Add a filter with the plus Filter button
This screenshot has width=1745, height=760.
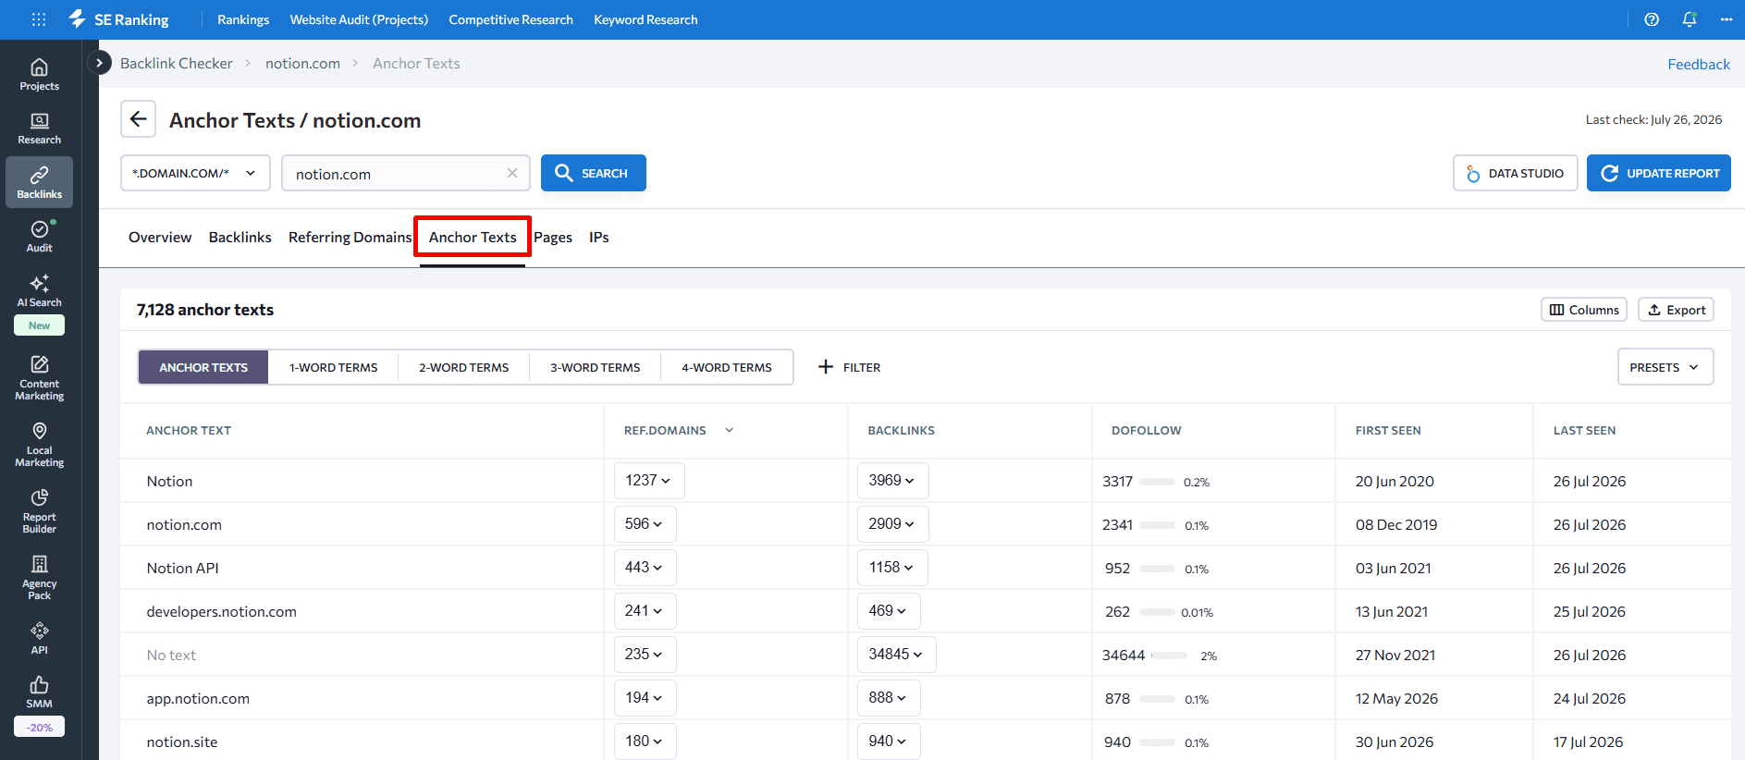click(849, 367)
